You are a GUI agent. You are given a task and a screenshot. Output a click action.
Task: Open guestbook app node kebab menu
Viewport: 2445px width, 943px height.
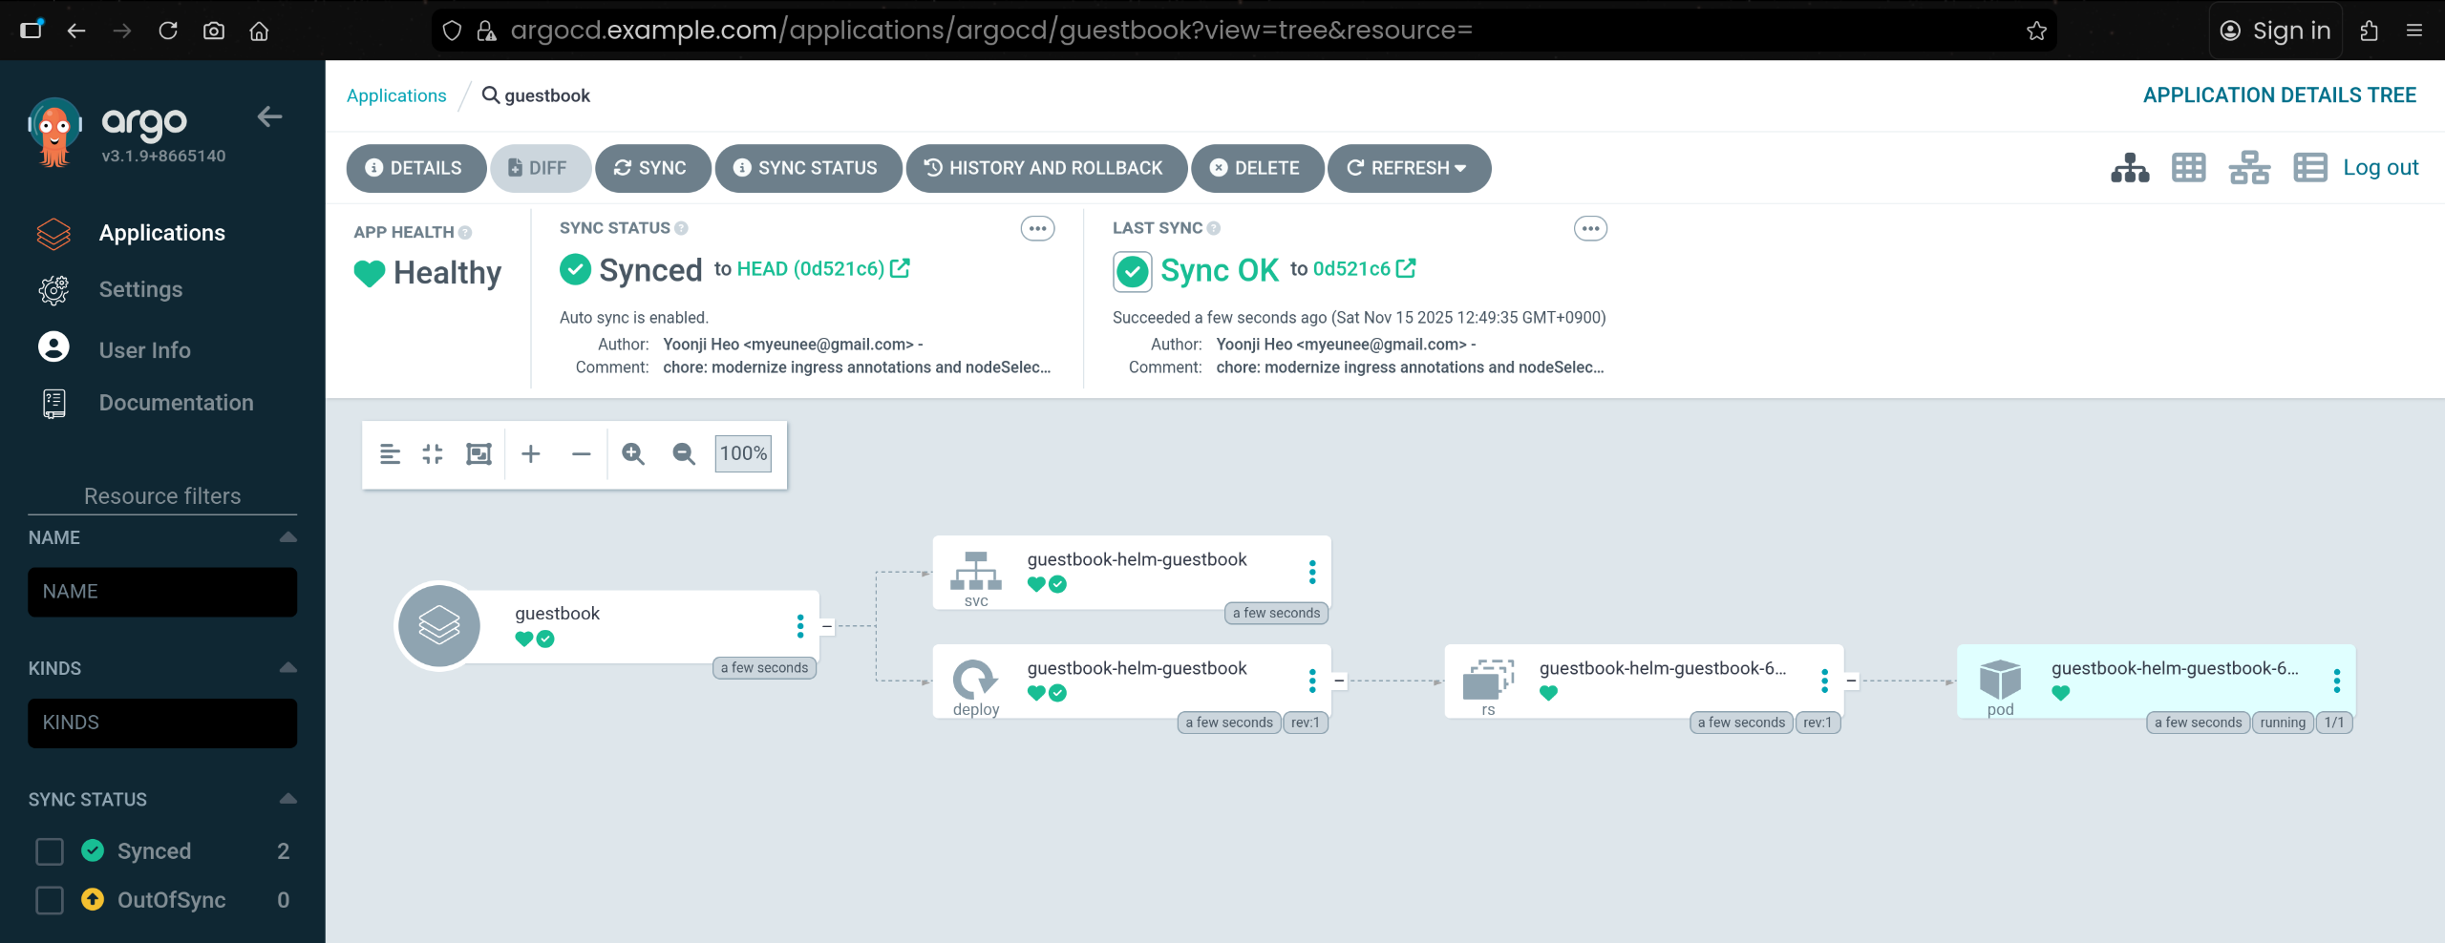(x=800, y=626)
